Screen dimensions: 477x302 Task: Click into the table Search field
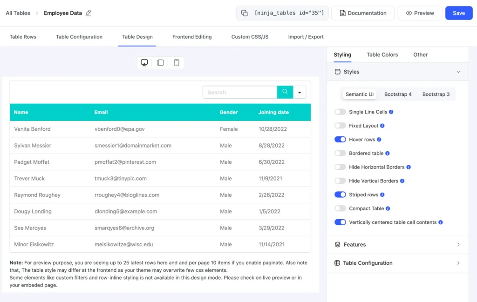click(240, 92)
